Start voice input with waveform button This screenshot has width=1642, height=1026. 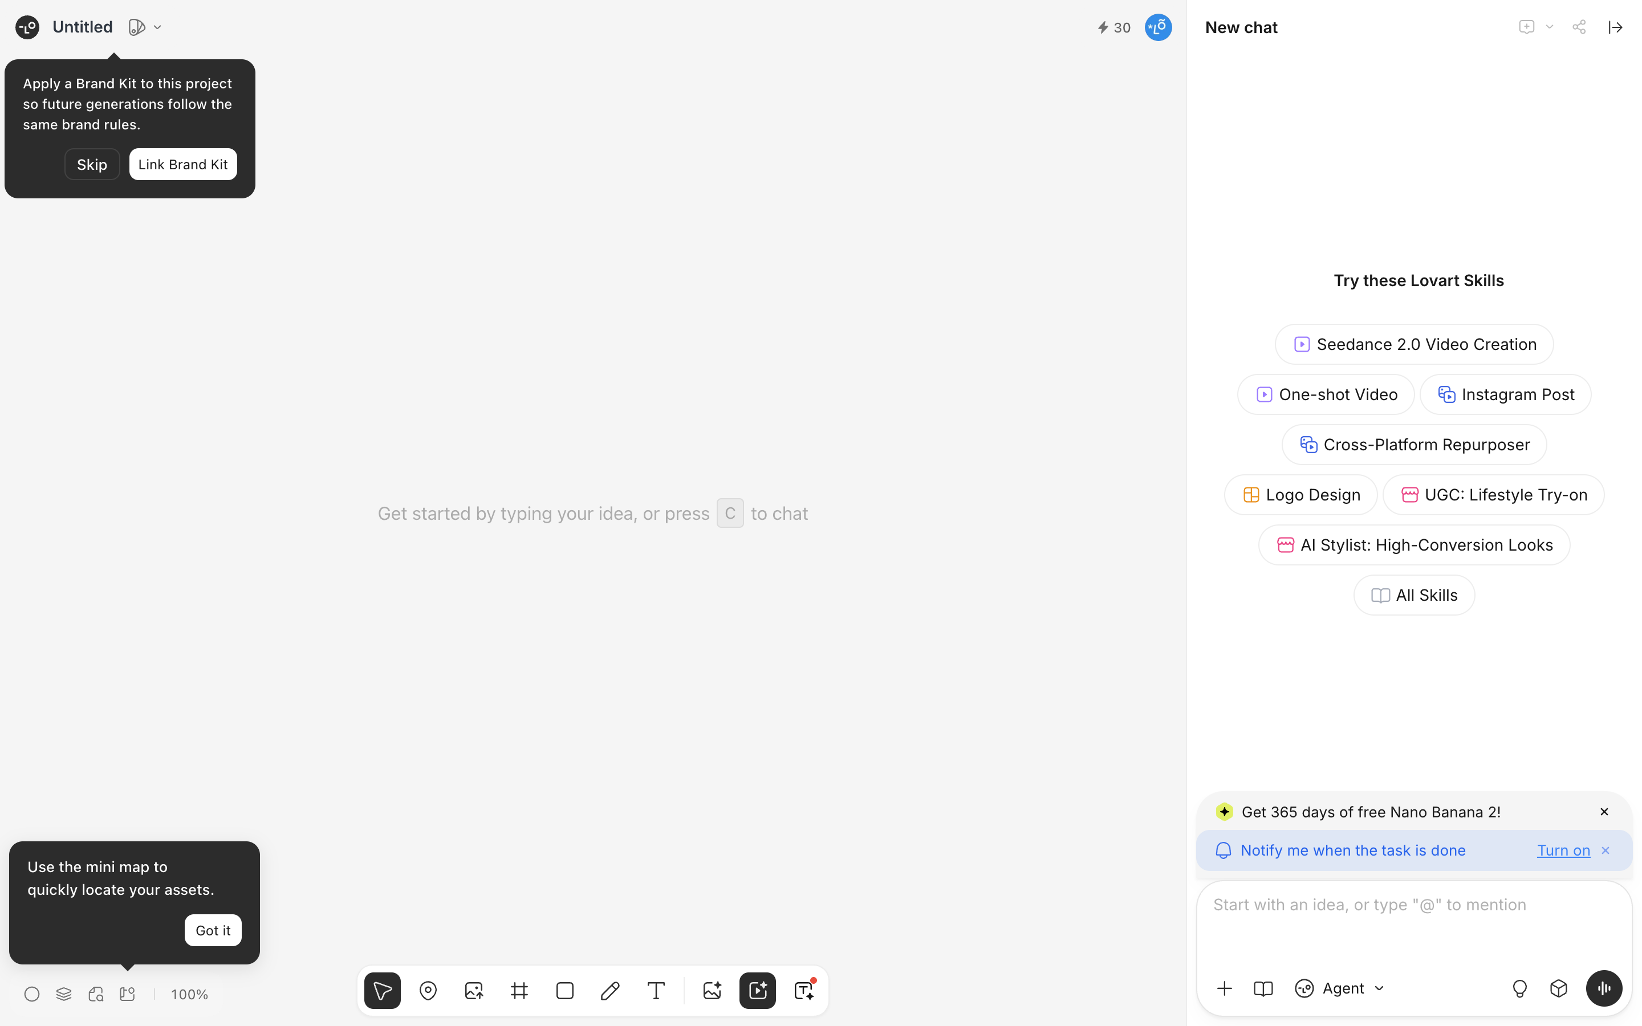tap(1604, 988)
